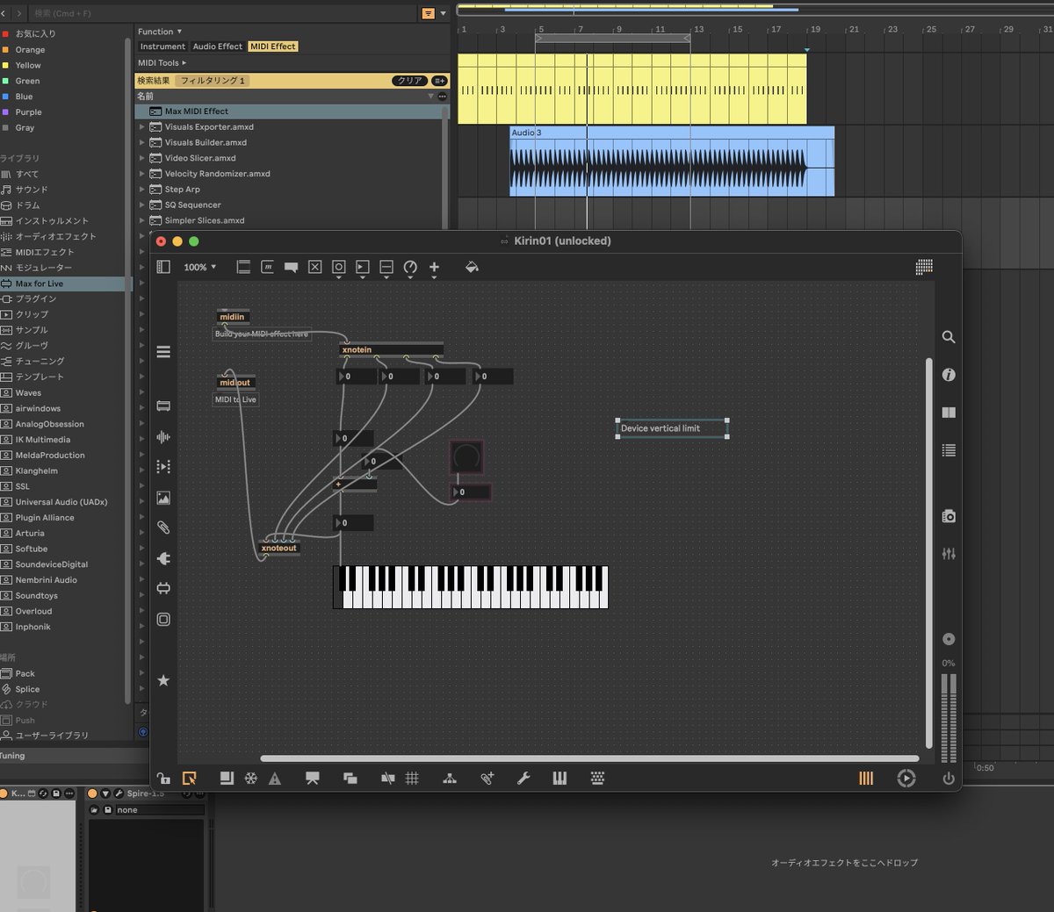Click the blue Audio 3 clip
The image size is (1054, 912).
672,162
